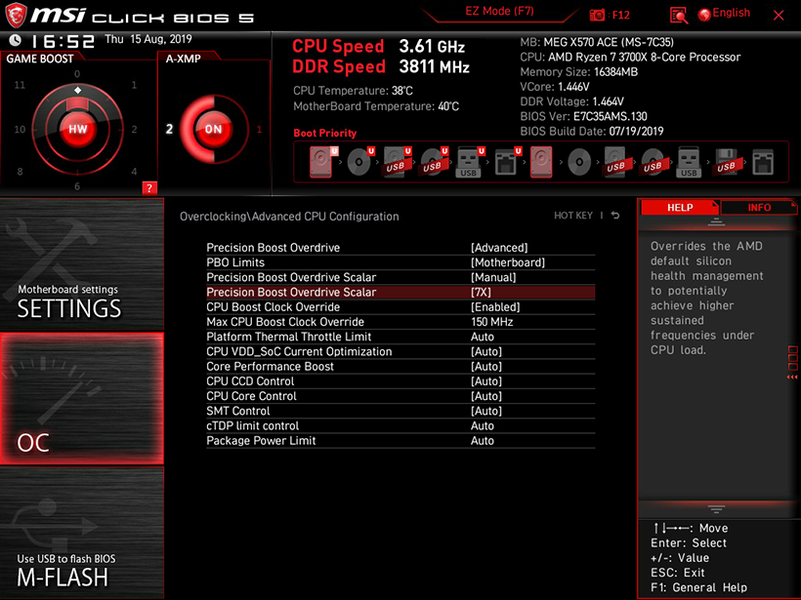Image resolution: width=801 pixels, height=600 pixels.
Task: Click the globe icon for language
Action: pyautogui.click(x=704, y=15)
